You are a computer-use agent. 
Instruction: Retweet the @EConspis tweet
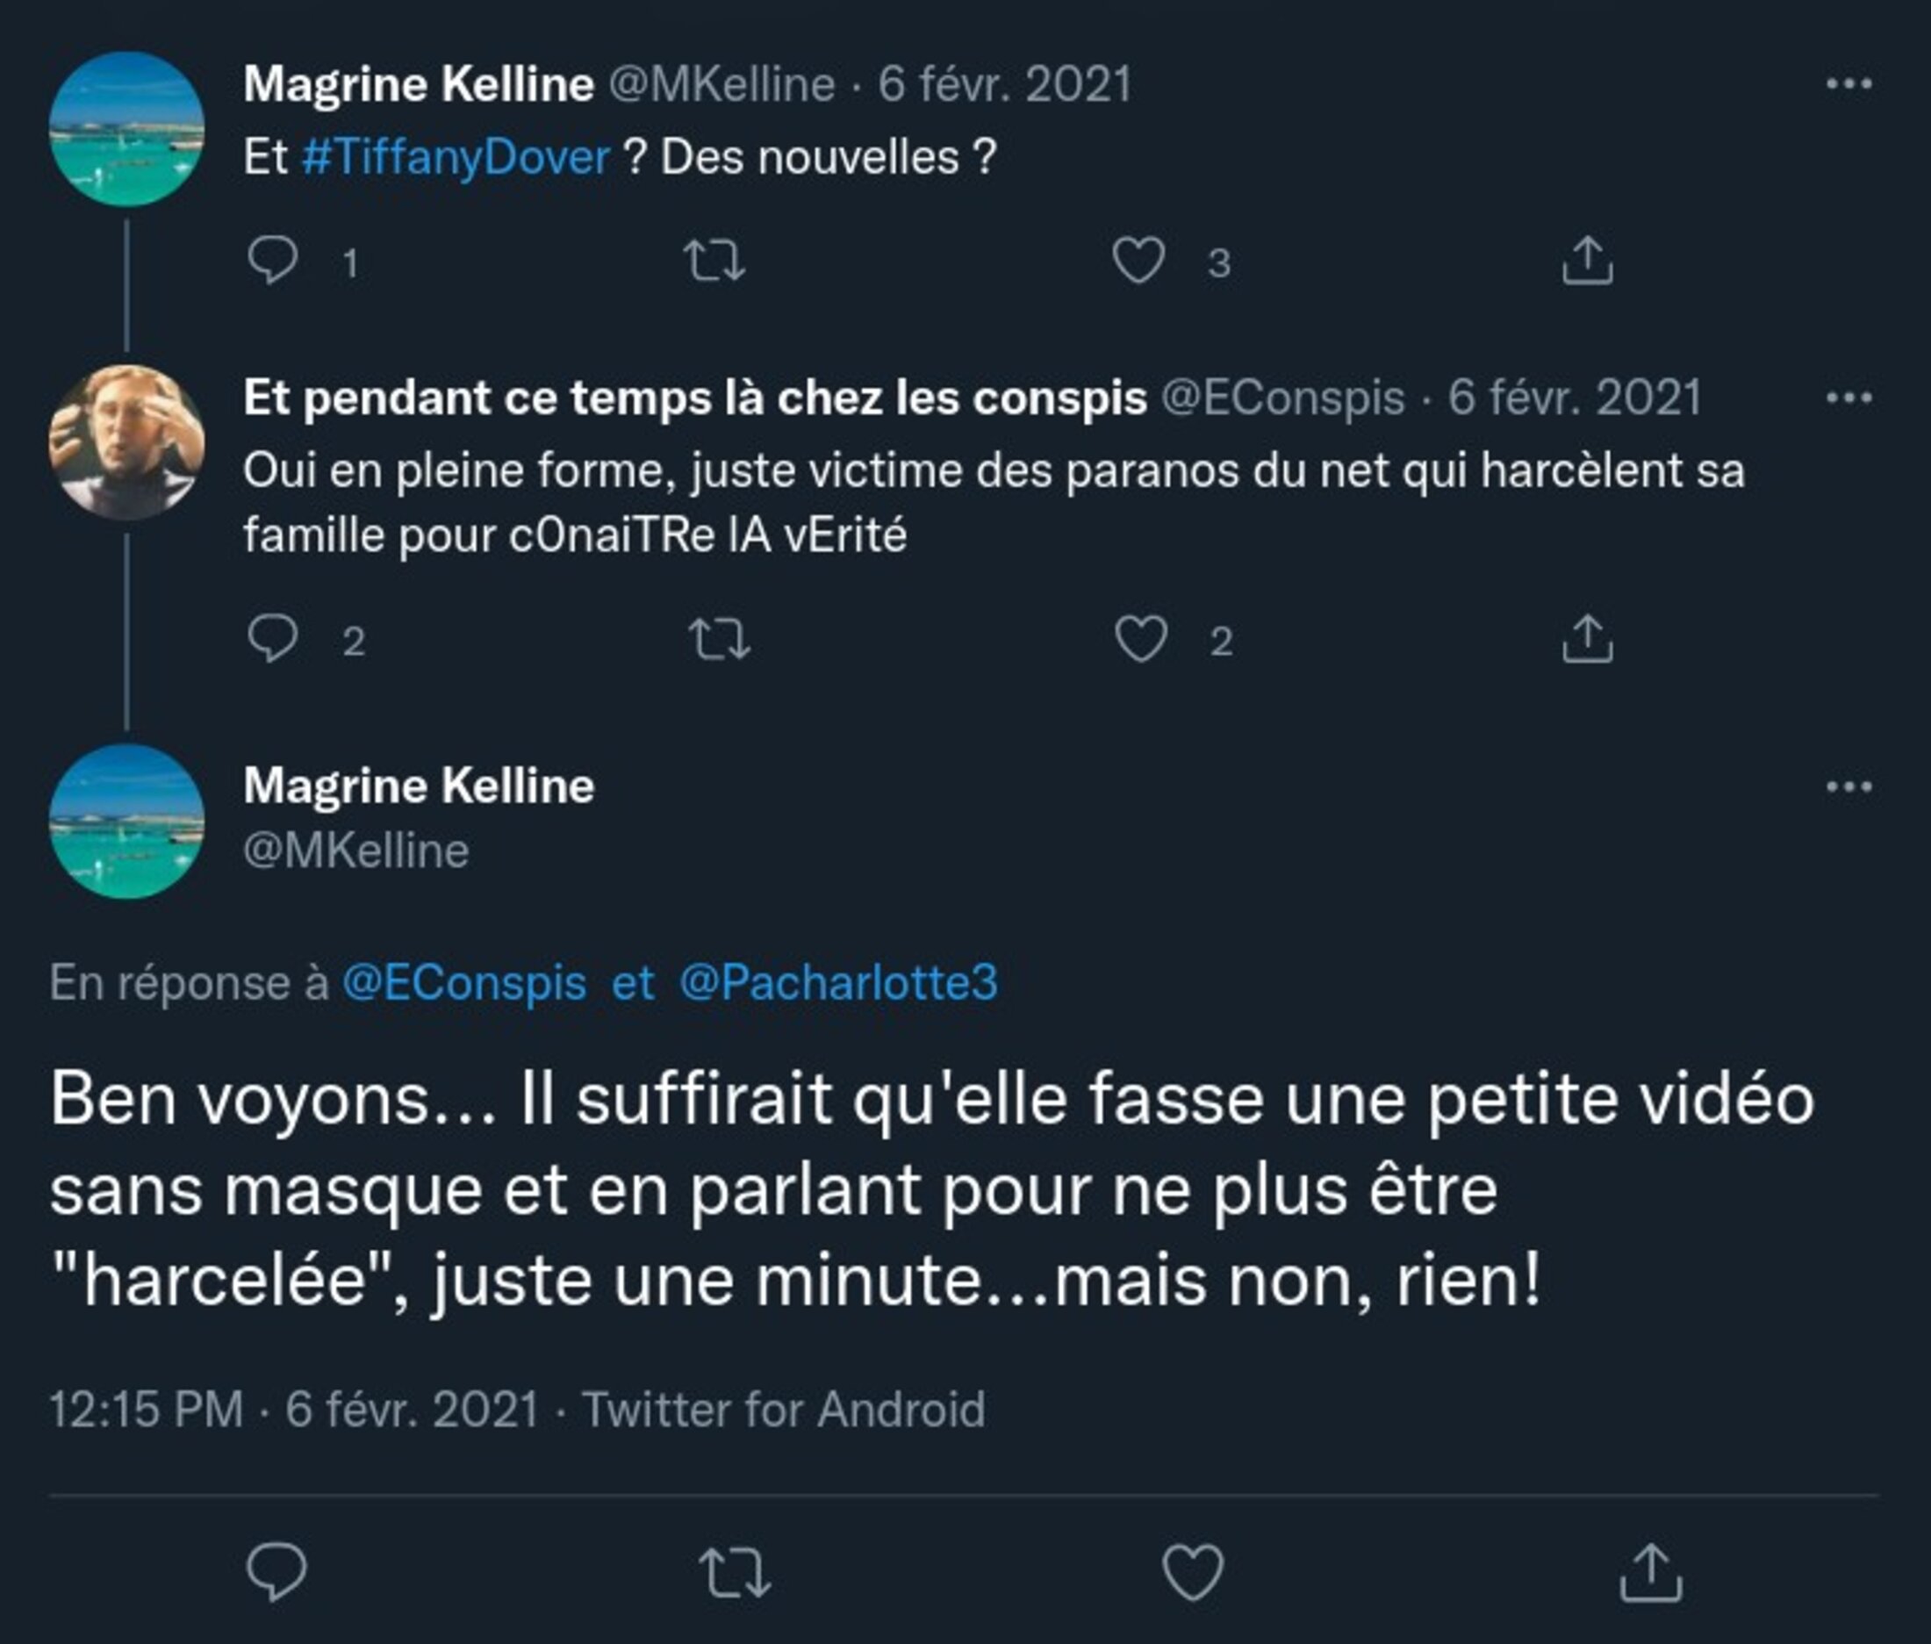coord(719,639)
